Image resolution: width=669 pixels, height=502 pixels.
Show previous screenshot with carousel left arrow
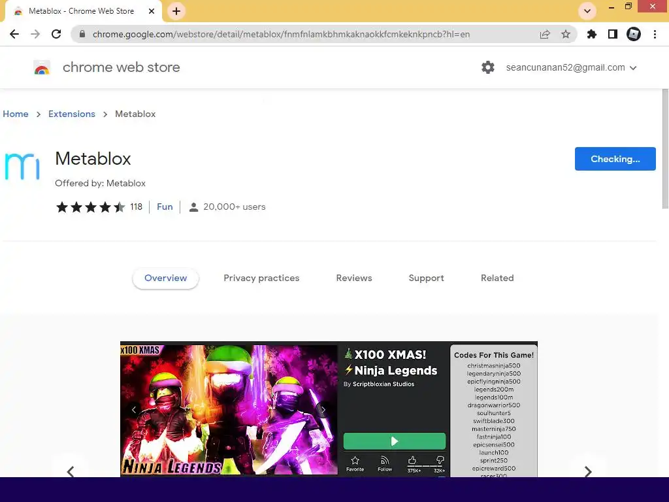point(71,471)
